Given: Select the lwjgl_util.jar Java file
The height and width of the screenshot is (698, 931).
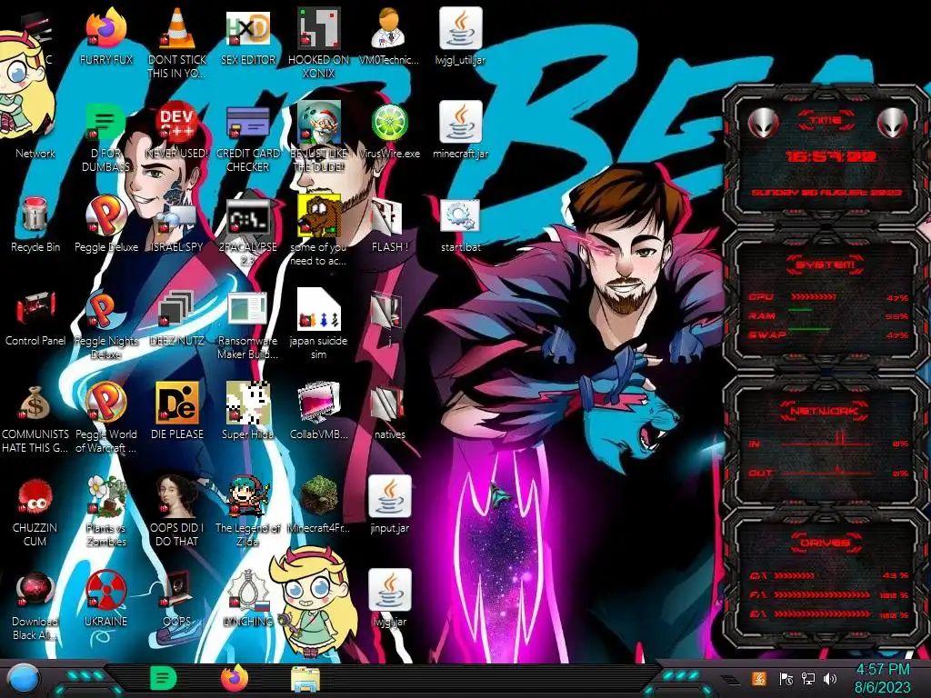Looking at the screenshot, I should [x=461, y=28].
